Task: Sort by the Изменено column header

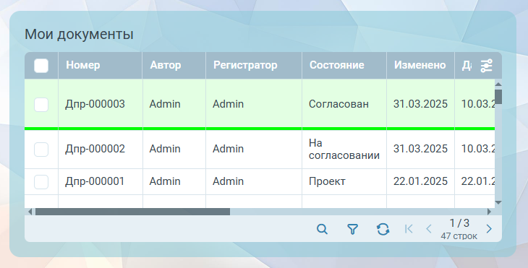Action: click(420, 65)
